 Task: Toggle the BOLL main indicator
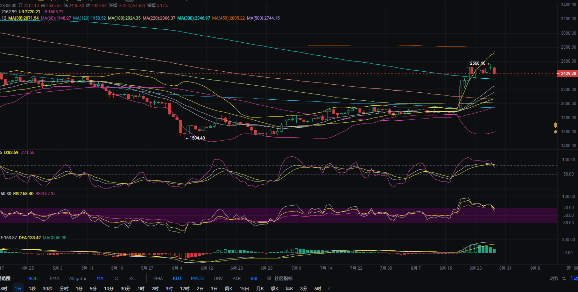click(34, 278)
